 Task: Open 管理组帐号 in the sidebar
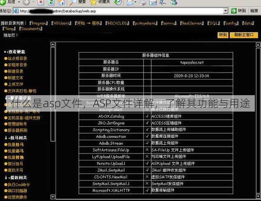pos(16,124)
